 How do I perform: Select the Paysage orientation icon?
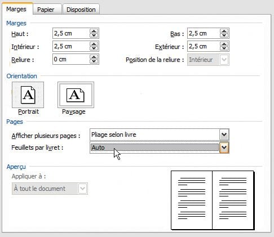(x=76, y=95)
